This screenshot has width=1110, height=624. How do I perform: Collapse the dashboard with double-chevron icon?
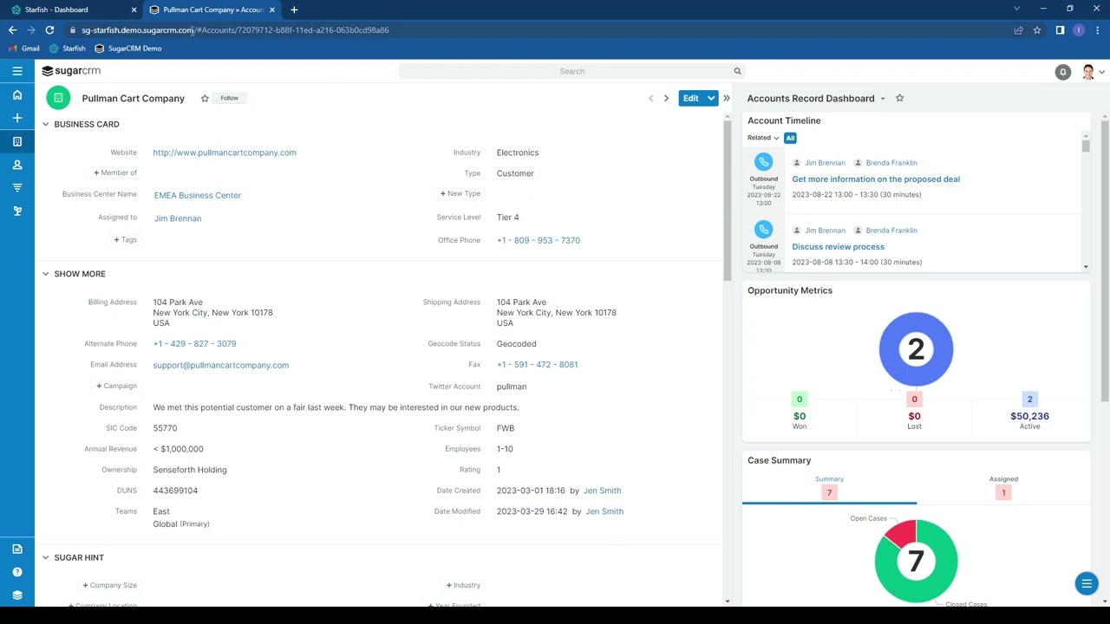pos(727,98)
